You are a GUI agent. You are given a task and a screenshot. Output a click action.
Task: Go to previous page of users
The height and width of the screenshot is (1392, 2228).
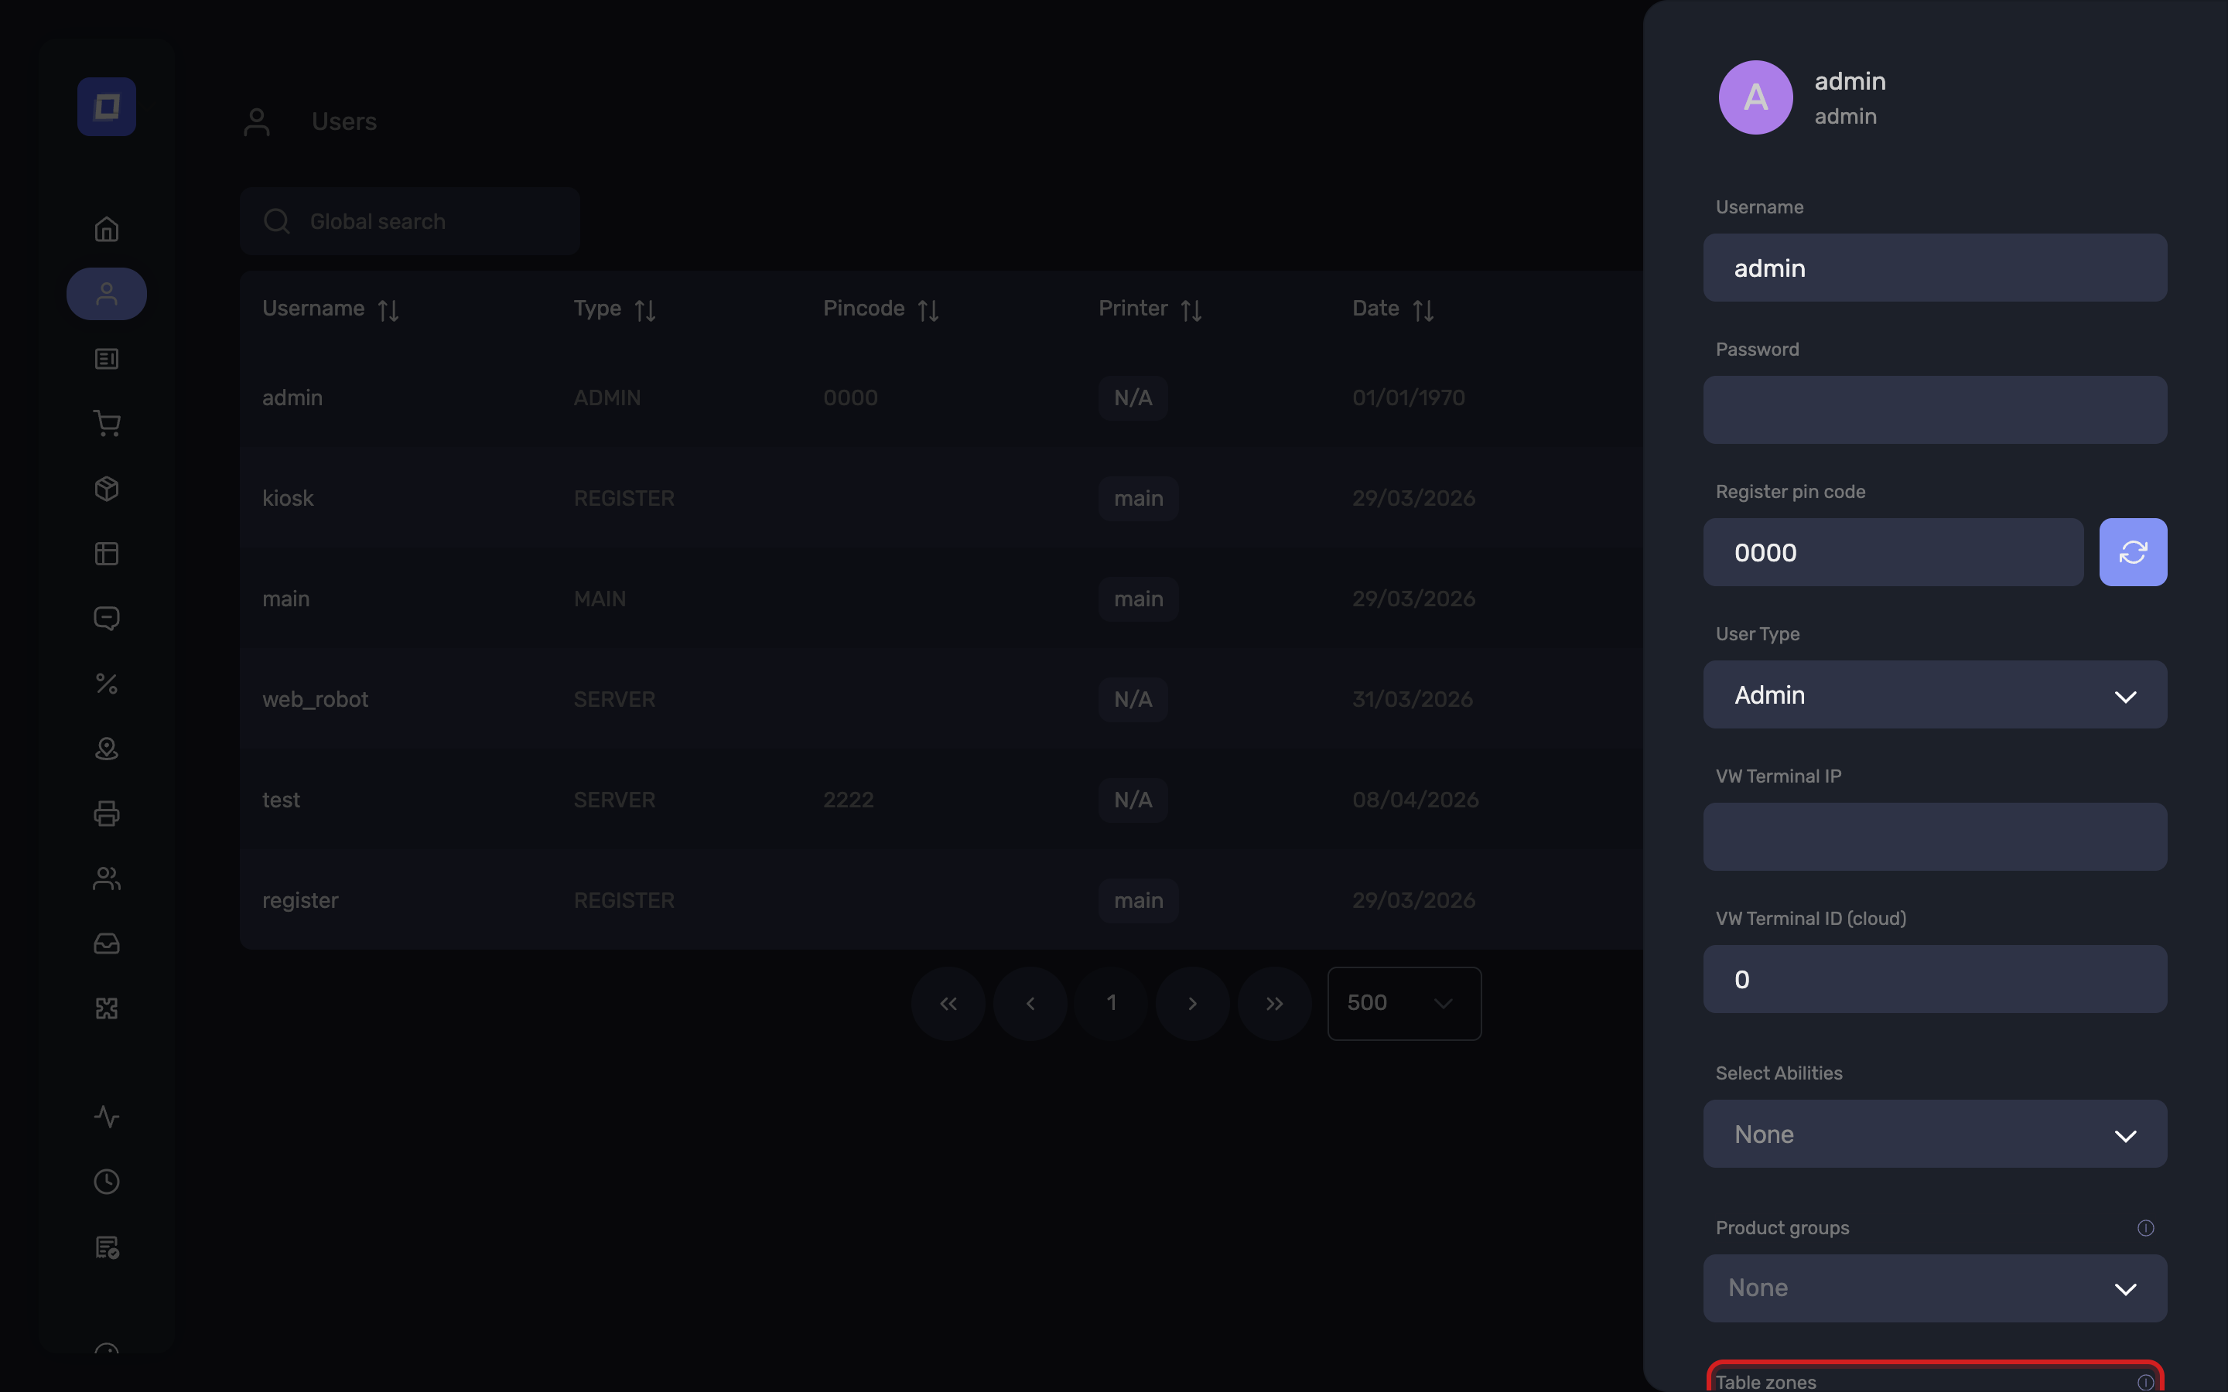tap(1030, 1004)
